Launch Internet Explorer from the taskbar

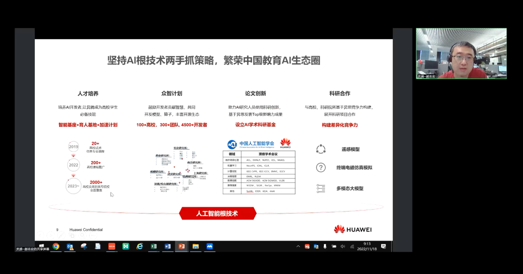(140, 246)
